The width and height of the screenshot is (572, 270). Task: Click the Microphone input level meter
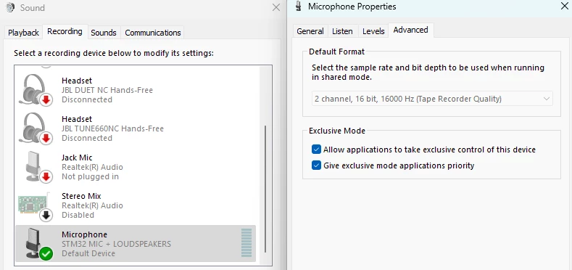(246, 243)
